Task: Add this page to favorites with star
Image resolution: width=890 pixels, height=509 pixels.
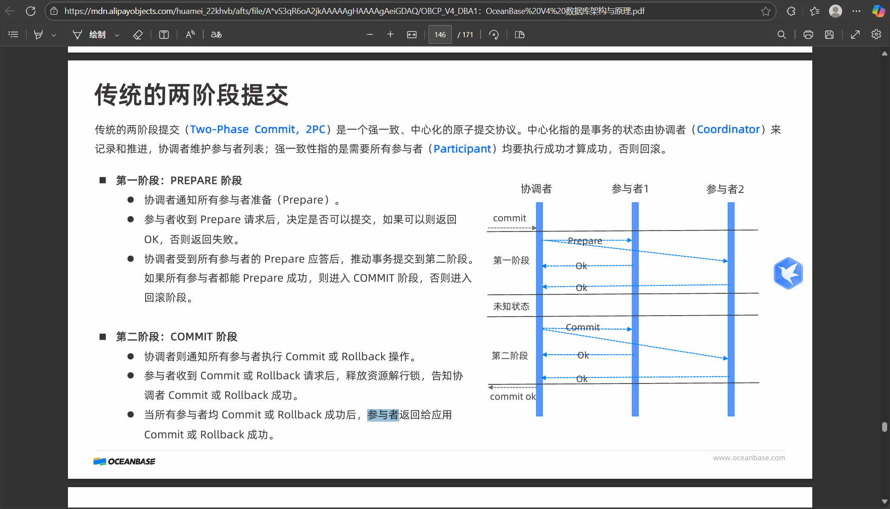Action: 766,11
